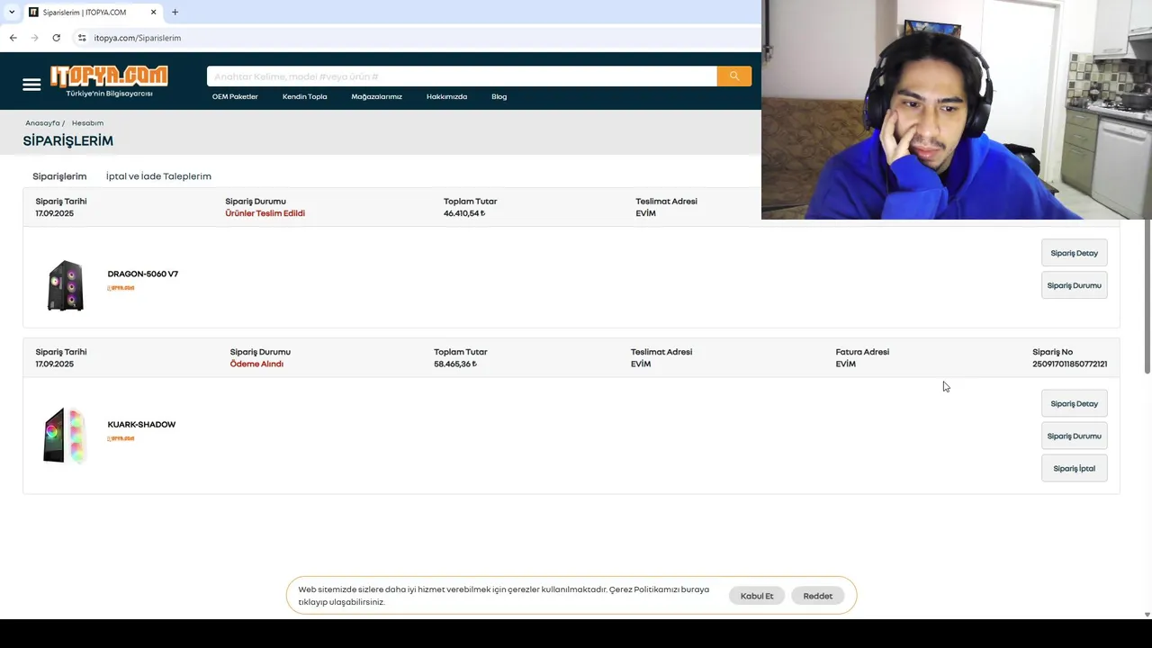The width and height of the screenshot is (1152, 648).
Task: Open site information icon in address bar
Action: click(x=82, y=38)
